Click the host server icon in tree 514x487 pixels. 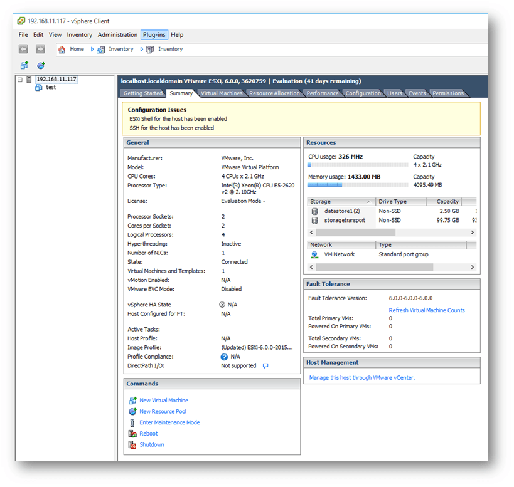tap(29, 80)
